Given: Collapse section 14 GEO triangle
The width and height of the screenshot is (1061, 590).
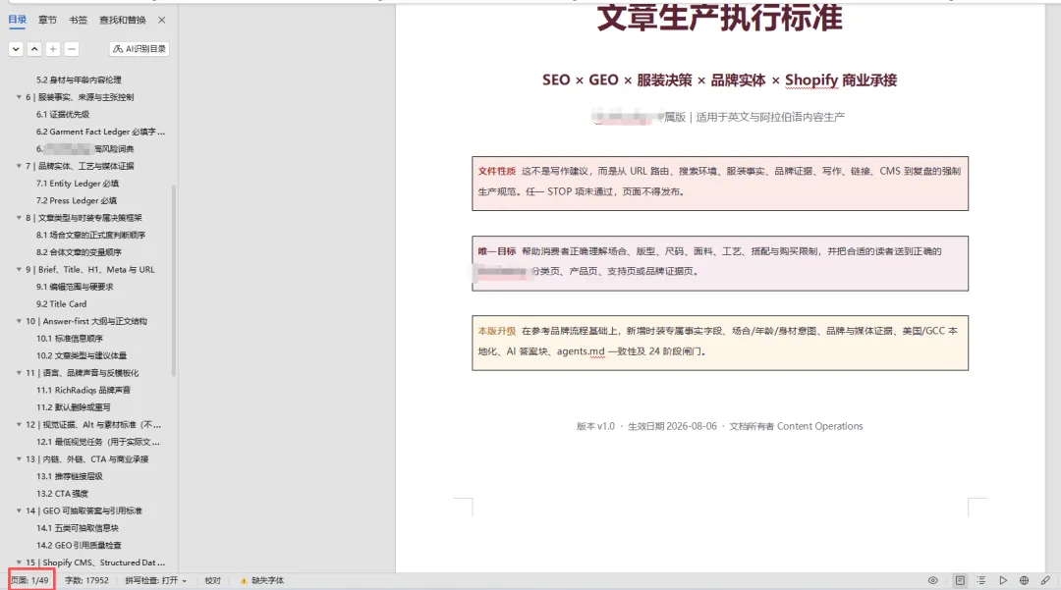Looking at the screenshot, I should (19, 510).
